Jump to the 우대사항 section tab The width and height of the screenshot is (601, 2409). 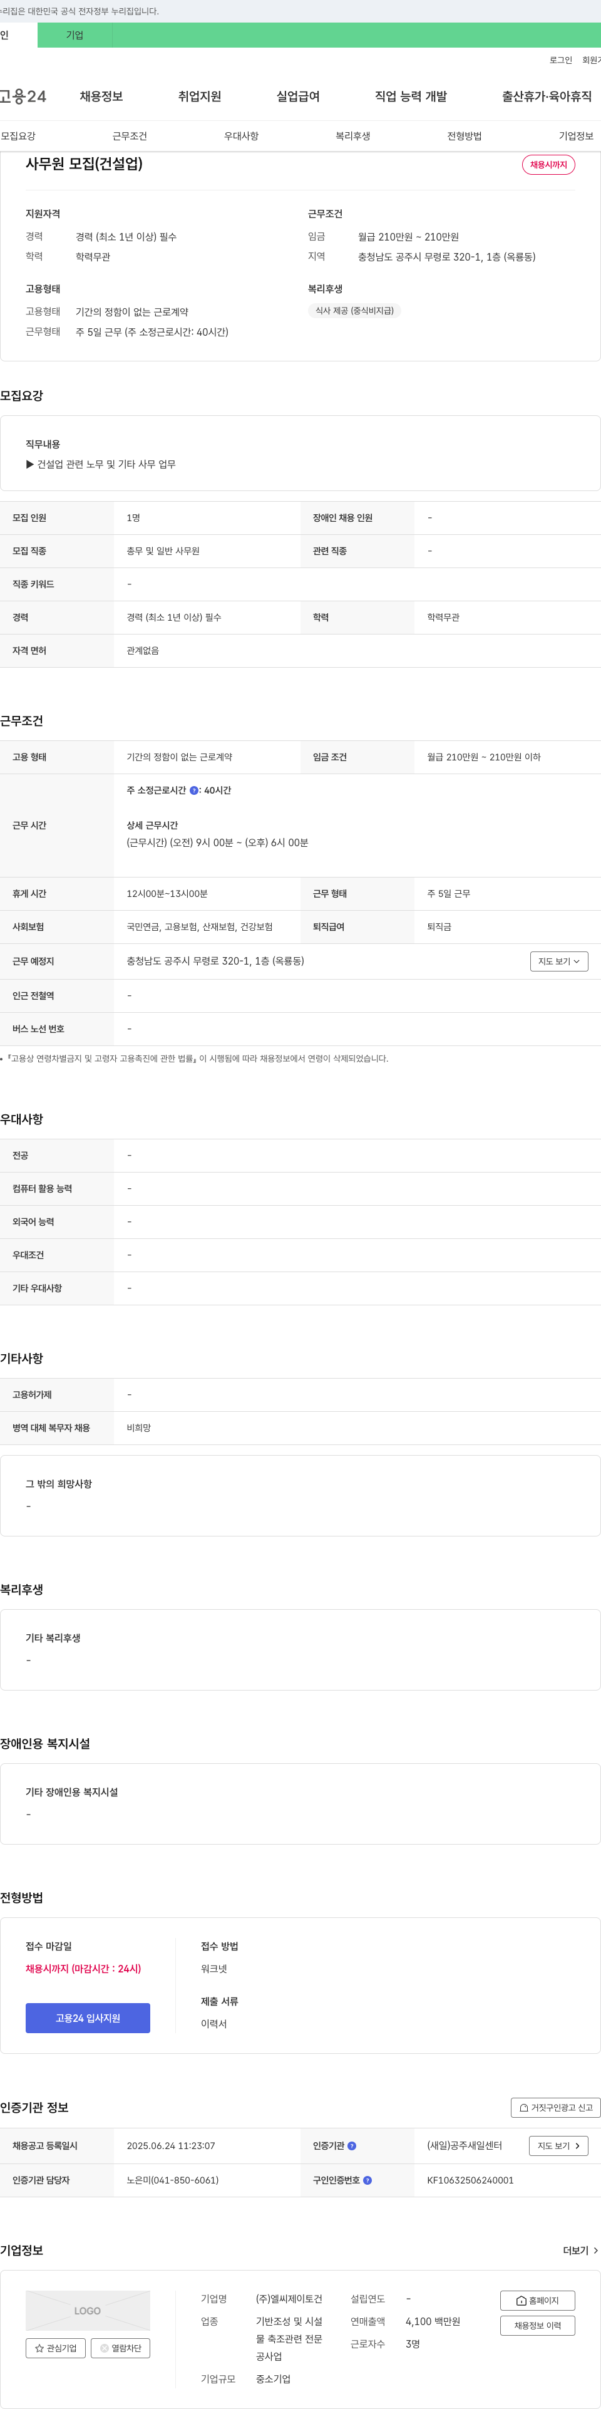pyautogui.click(x=241, y=135)
